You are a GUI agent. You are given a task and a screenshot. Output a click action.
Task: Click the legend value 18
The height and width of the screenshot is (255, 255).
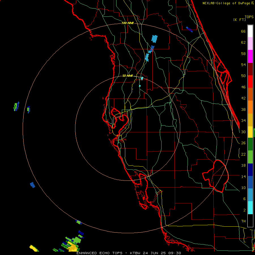click(x=243, y=165)
